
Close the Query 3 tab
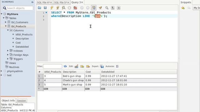click(82, 2)
